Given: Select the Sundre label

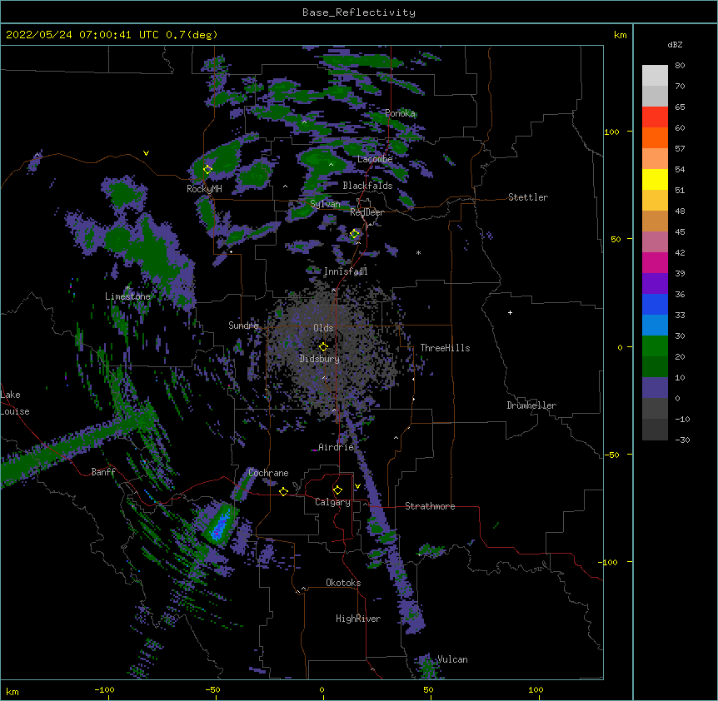Looking at the screenshot, I should coord(243,326).
